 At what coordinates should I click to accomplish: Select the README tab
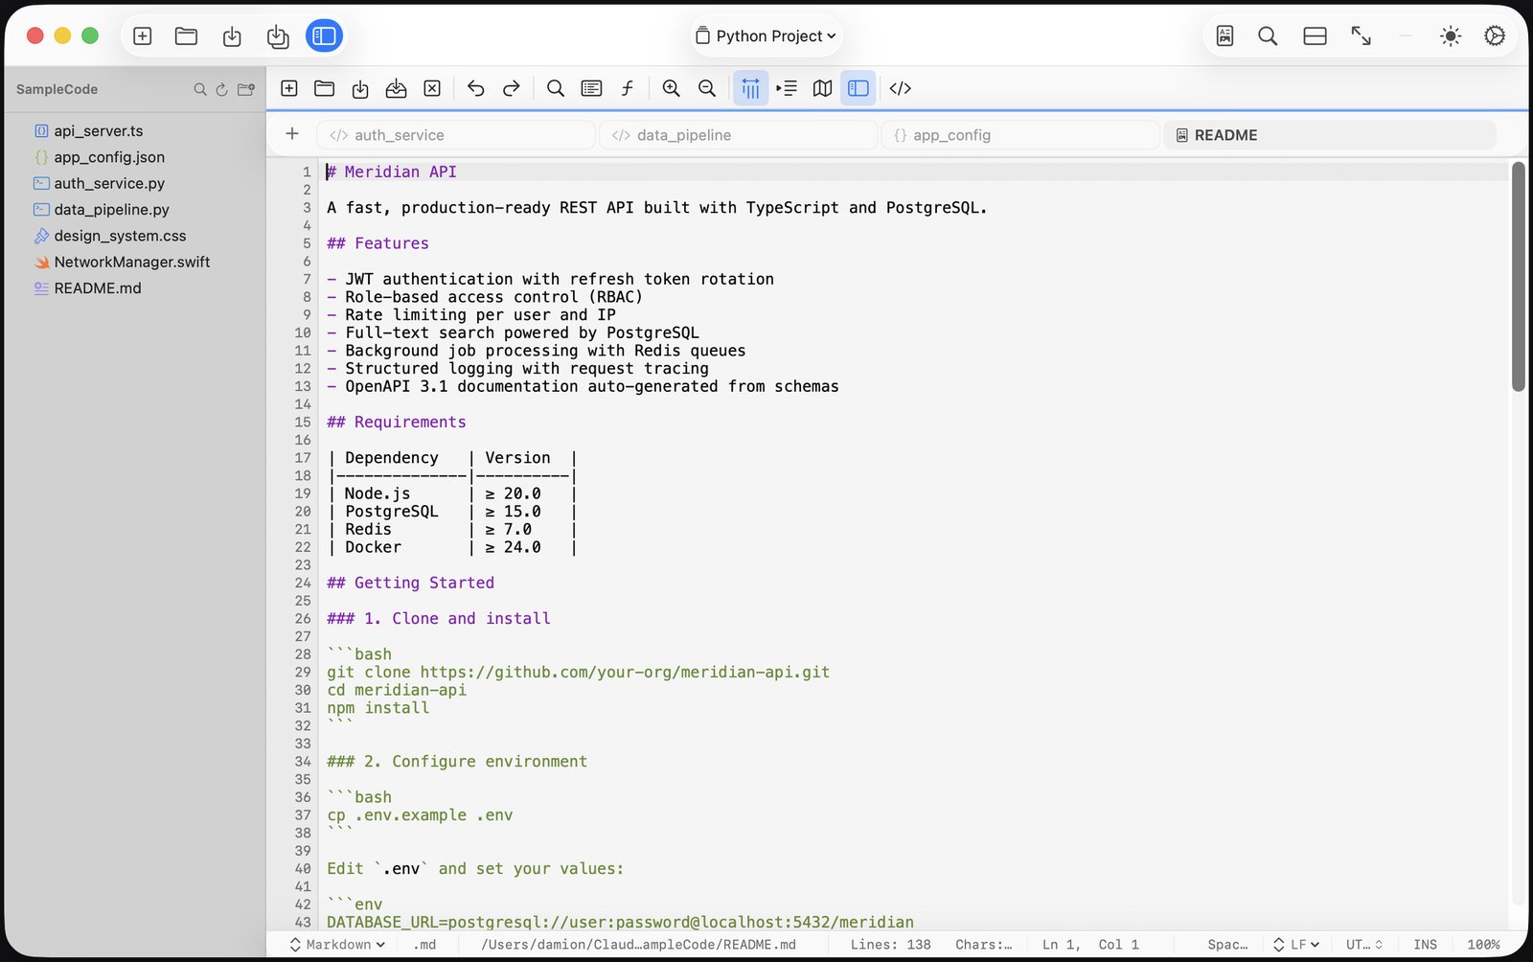point(1330,135)
